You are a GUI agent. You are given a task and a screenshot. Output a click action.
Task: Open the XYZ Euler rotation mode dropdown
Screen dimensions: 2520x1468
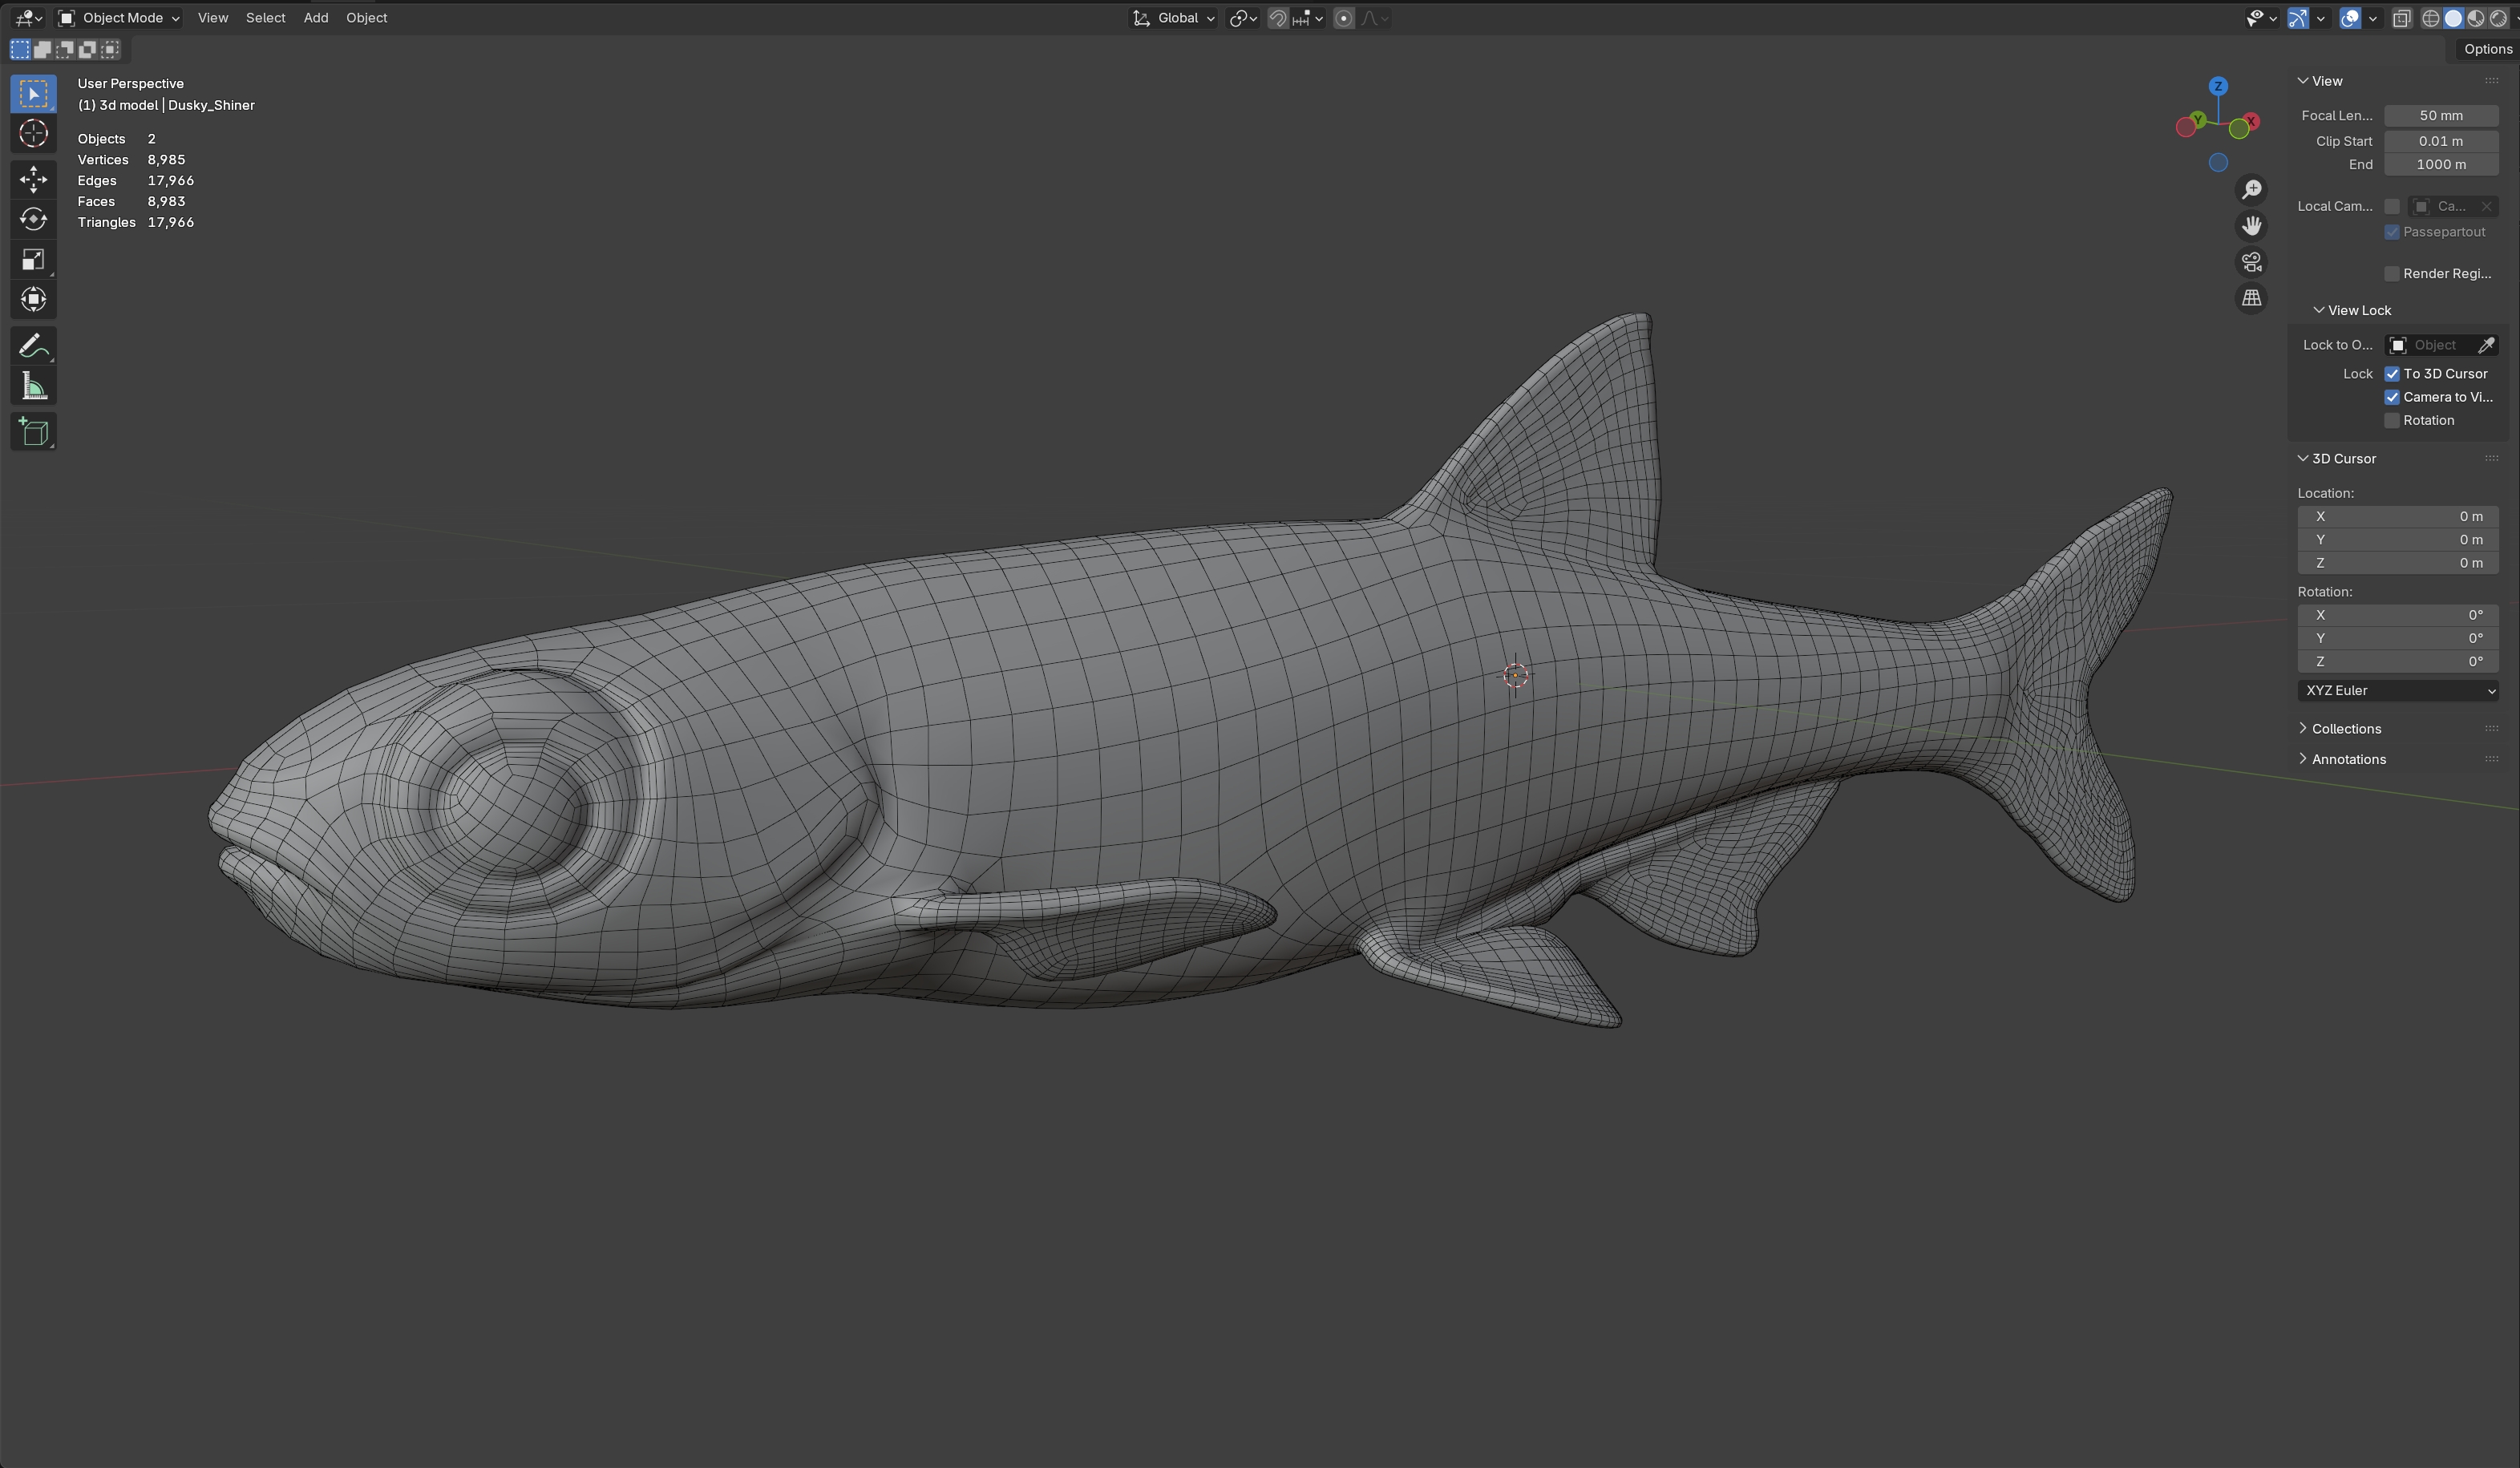point(2397,691)
